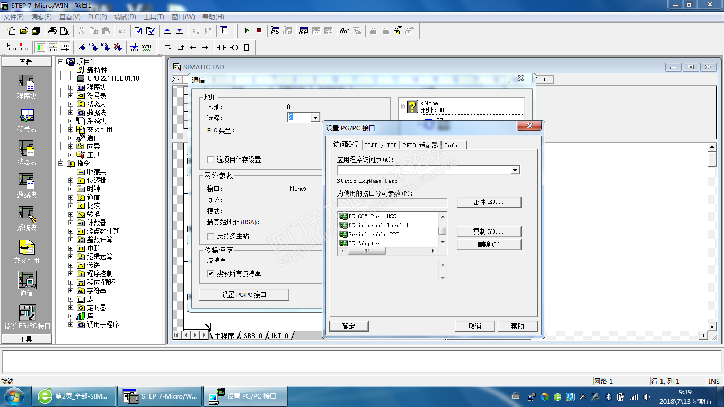Confirm the dialog with the 确定 button
Viewport: 724px width, 407px height.
pyautogui.click(x=349, y=326)
